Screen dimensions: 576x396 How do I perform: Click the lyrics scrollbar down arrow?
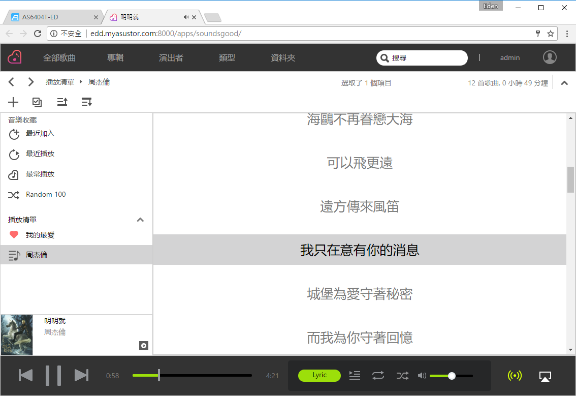coord(570,350)
